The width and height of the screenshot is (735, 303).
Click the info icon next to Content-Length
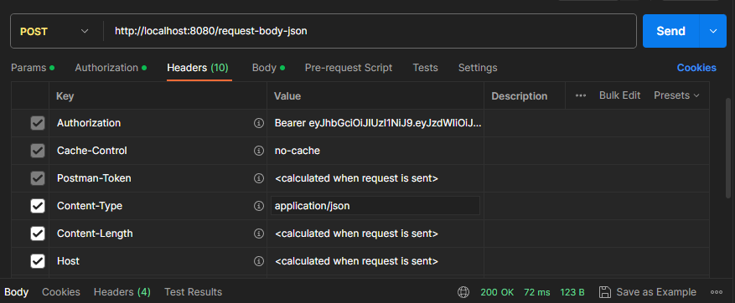258,234
